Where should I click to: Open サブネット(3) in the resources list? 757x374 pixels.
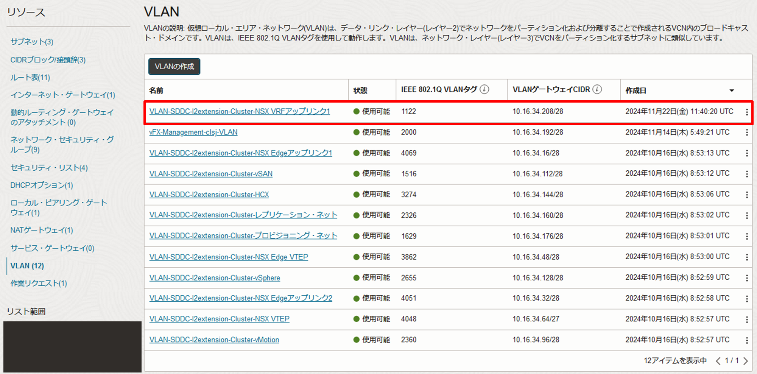click(32, 42)
